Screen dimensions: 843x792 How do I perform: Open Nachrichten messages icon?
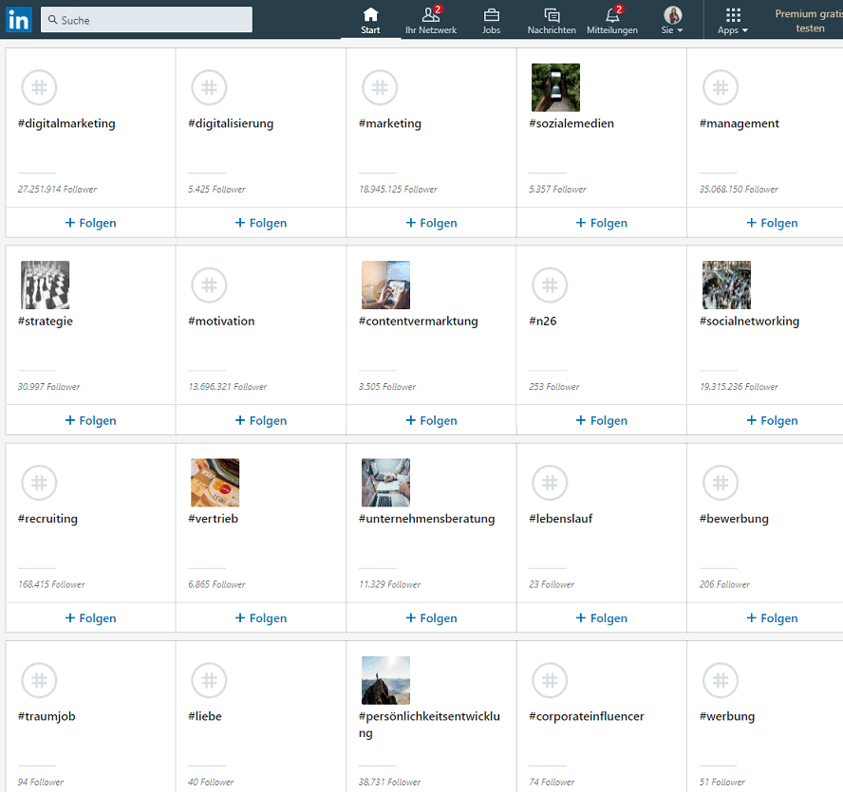(552, 15)
